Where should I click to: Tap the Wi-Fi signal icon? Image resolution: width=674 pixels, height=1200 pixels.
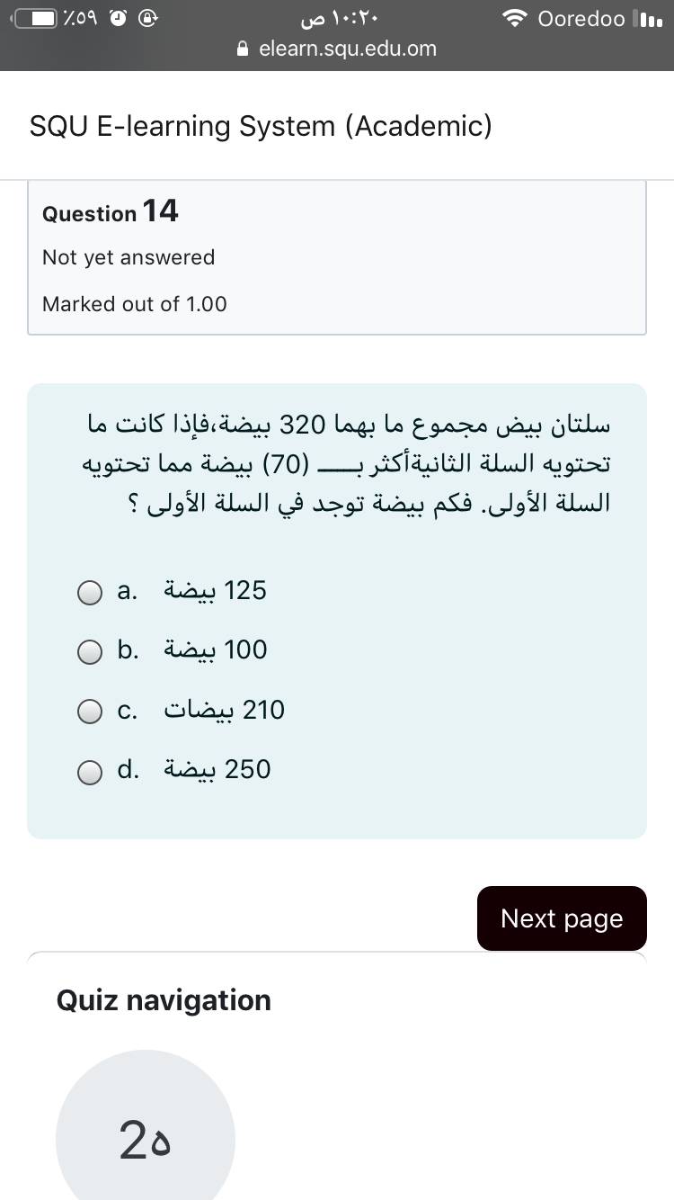[x=515, y=19]
